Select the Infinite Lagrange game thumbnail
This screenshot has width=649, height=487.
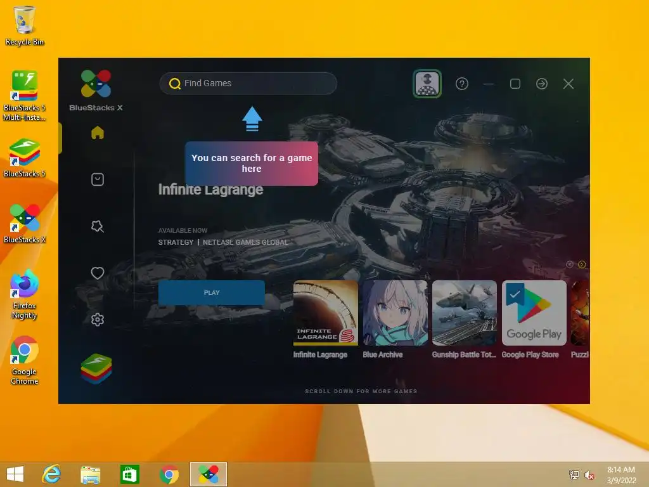(x=325, y=313)
